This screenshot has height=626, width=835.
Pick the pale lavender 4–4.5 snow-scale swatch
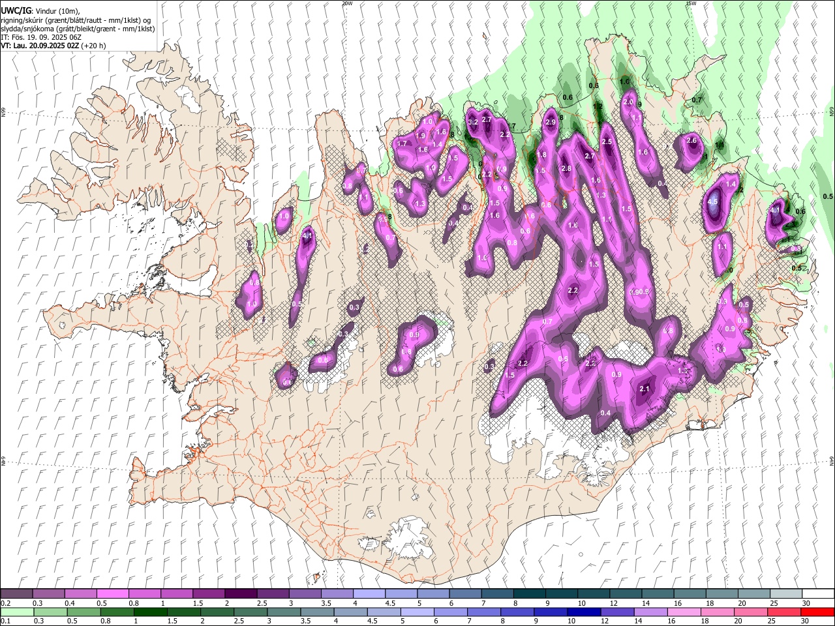(368, 593)
